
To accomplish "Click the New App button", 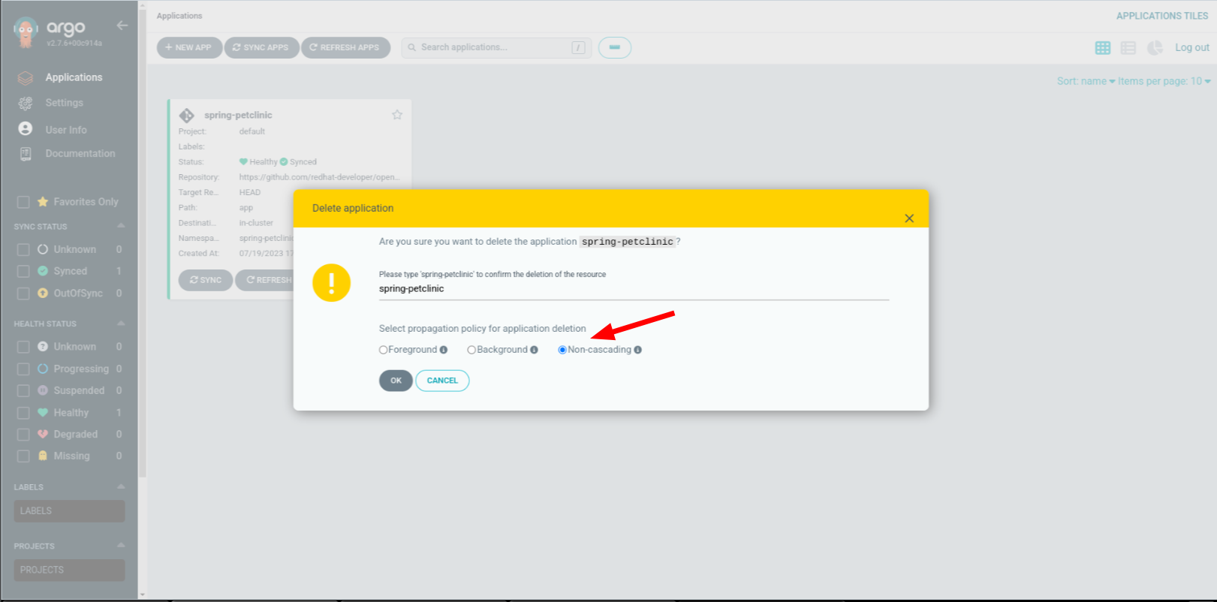I will [x=189, y=47].
